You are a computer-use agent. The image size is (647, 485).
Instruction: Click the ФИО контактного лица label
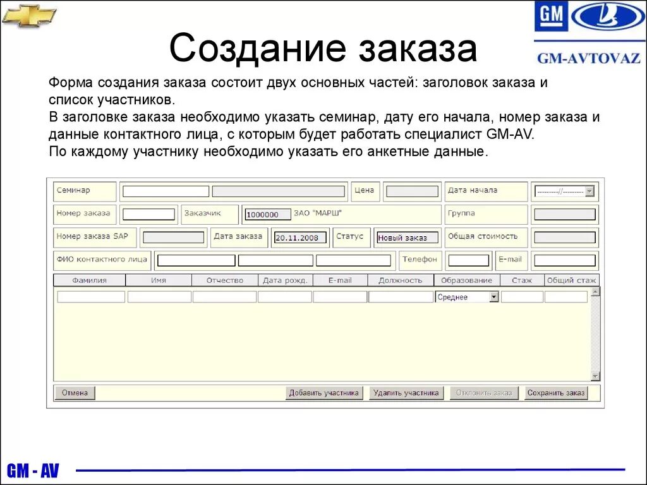(x=102, y=260)
